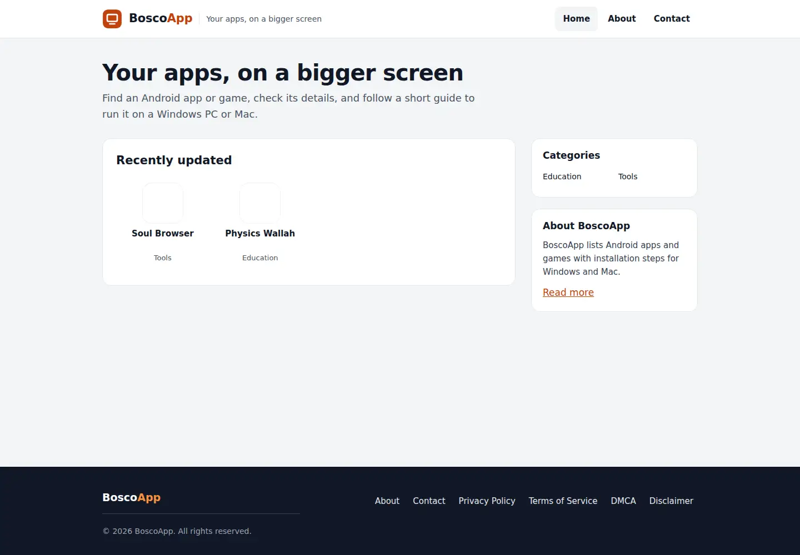Click the footer BoscoApp logo text

[132, 498]
